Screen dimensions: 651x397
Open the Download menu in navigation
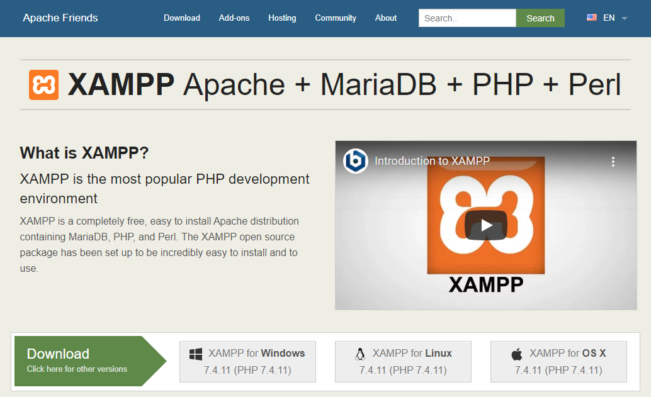182,18
